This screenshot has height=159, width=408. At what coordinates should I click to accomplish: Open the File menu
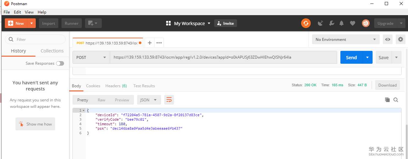(7, 12)
